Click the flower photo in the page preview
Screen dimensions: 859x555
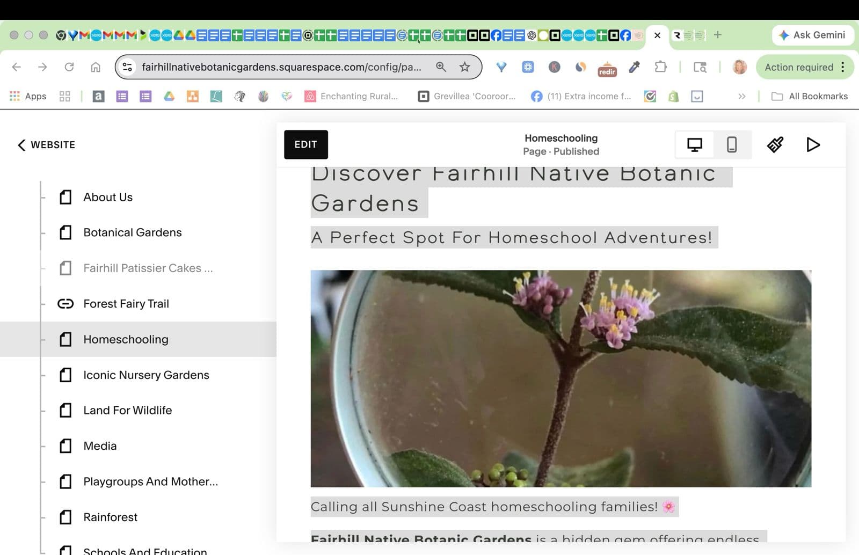[561, 378]
